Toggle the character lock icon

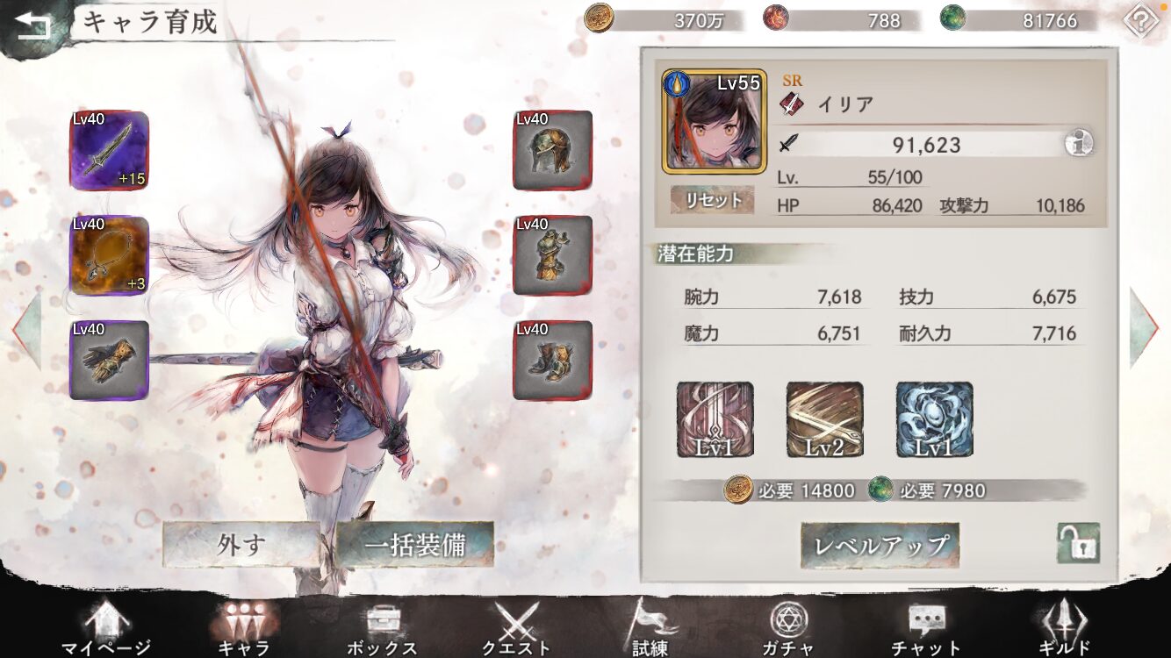pos(1078,543)
